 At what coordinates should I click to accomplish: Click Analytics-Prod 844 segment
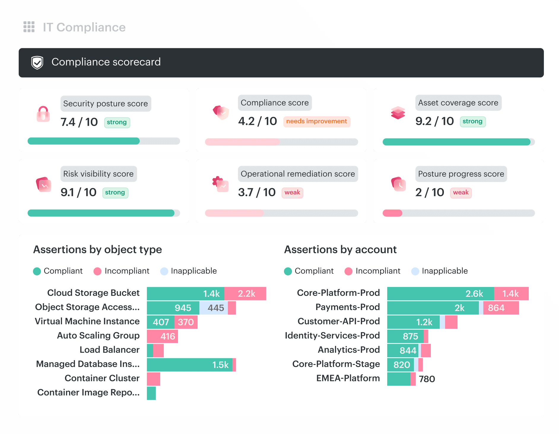tap(403, 350)
